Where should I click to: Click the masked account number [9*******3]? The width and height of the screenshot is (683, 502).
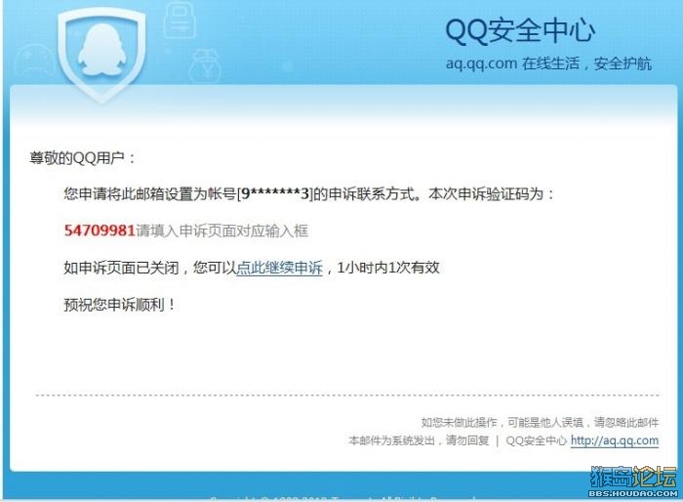275,193
